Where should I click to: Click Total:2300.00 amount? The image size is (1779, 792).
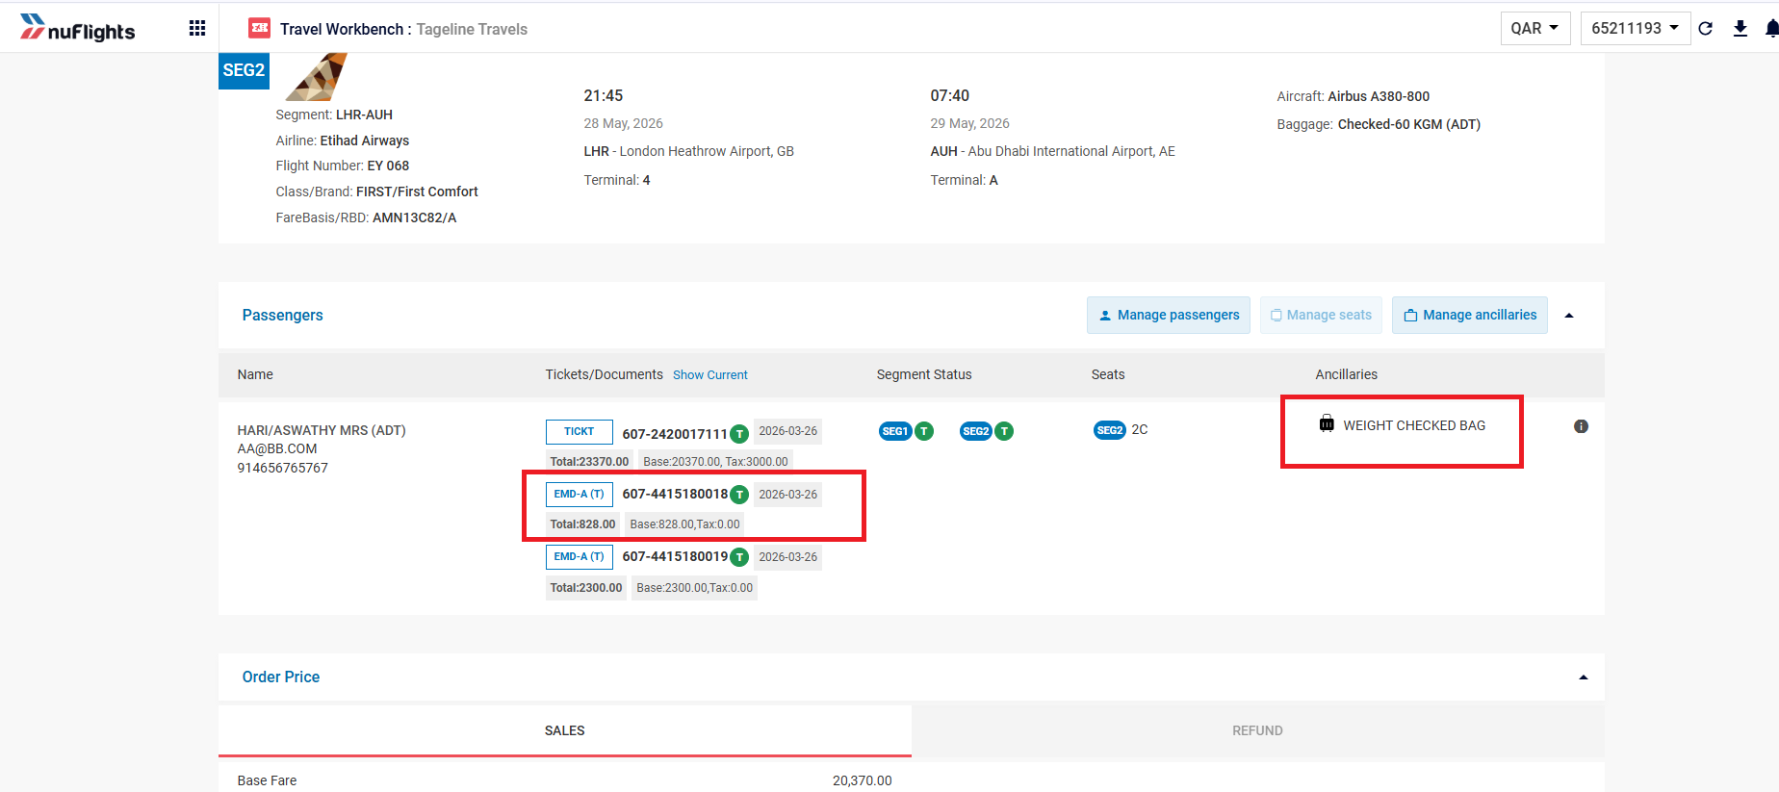coord(586,588)
